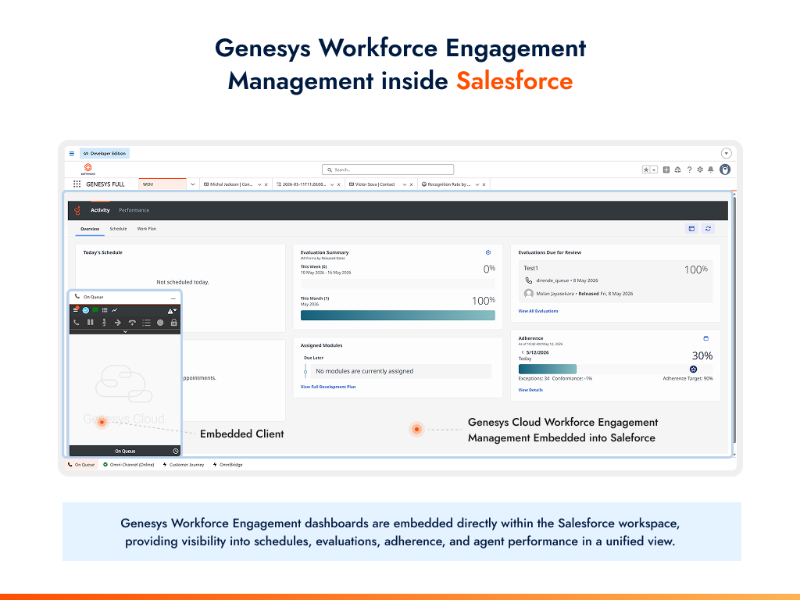Toggle secure pause lock in softphone
The height and width of the screenshot is (600, 800).
tap(174, 323)
